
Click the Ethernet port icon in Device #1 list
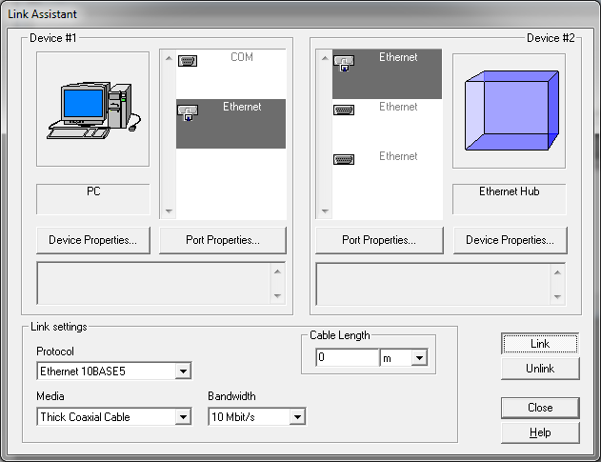click(x=188, y=112)
